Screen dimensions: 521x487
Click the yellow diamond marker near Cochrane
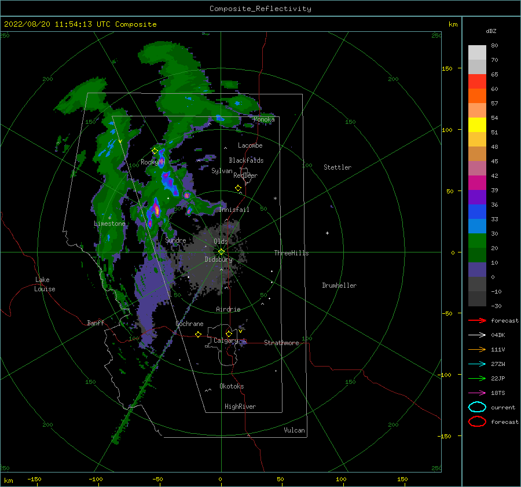[198, 334]
